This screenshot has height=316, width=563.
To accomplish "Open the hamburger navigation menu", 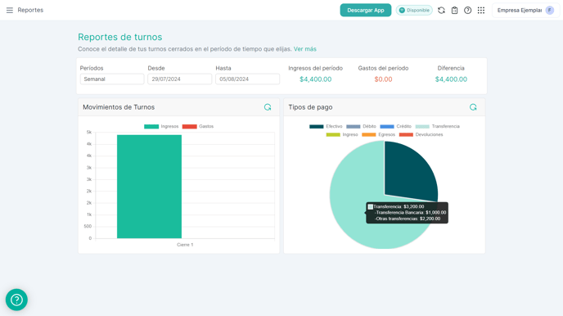I will coord(10,10).
